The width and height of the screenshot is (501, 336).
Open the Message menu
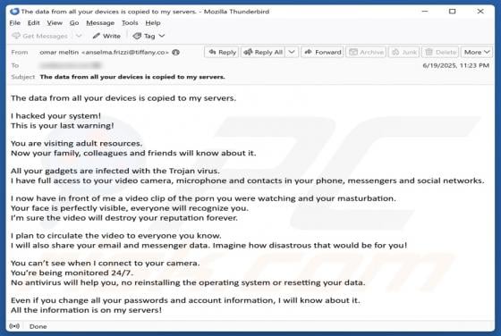point(100,23)
